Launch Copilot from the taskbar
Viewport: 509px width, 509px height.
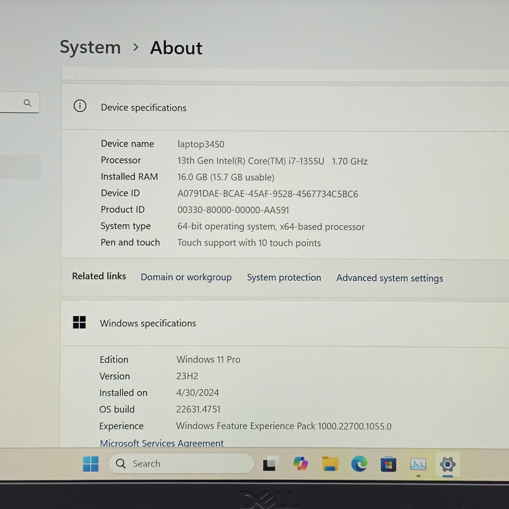300,464
